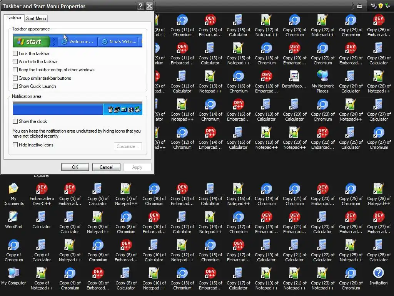Select the WordPad desktop icon

click(x=13, y=220)
